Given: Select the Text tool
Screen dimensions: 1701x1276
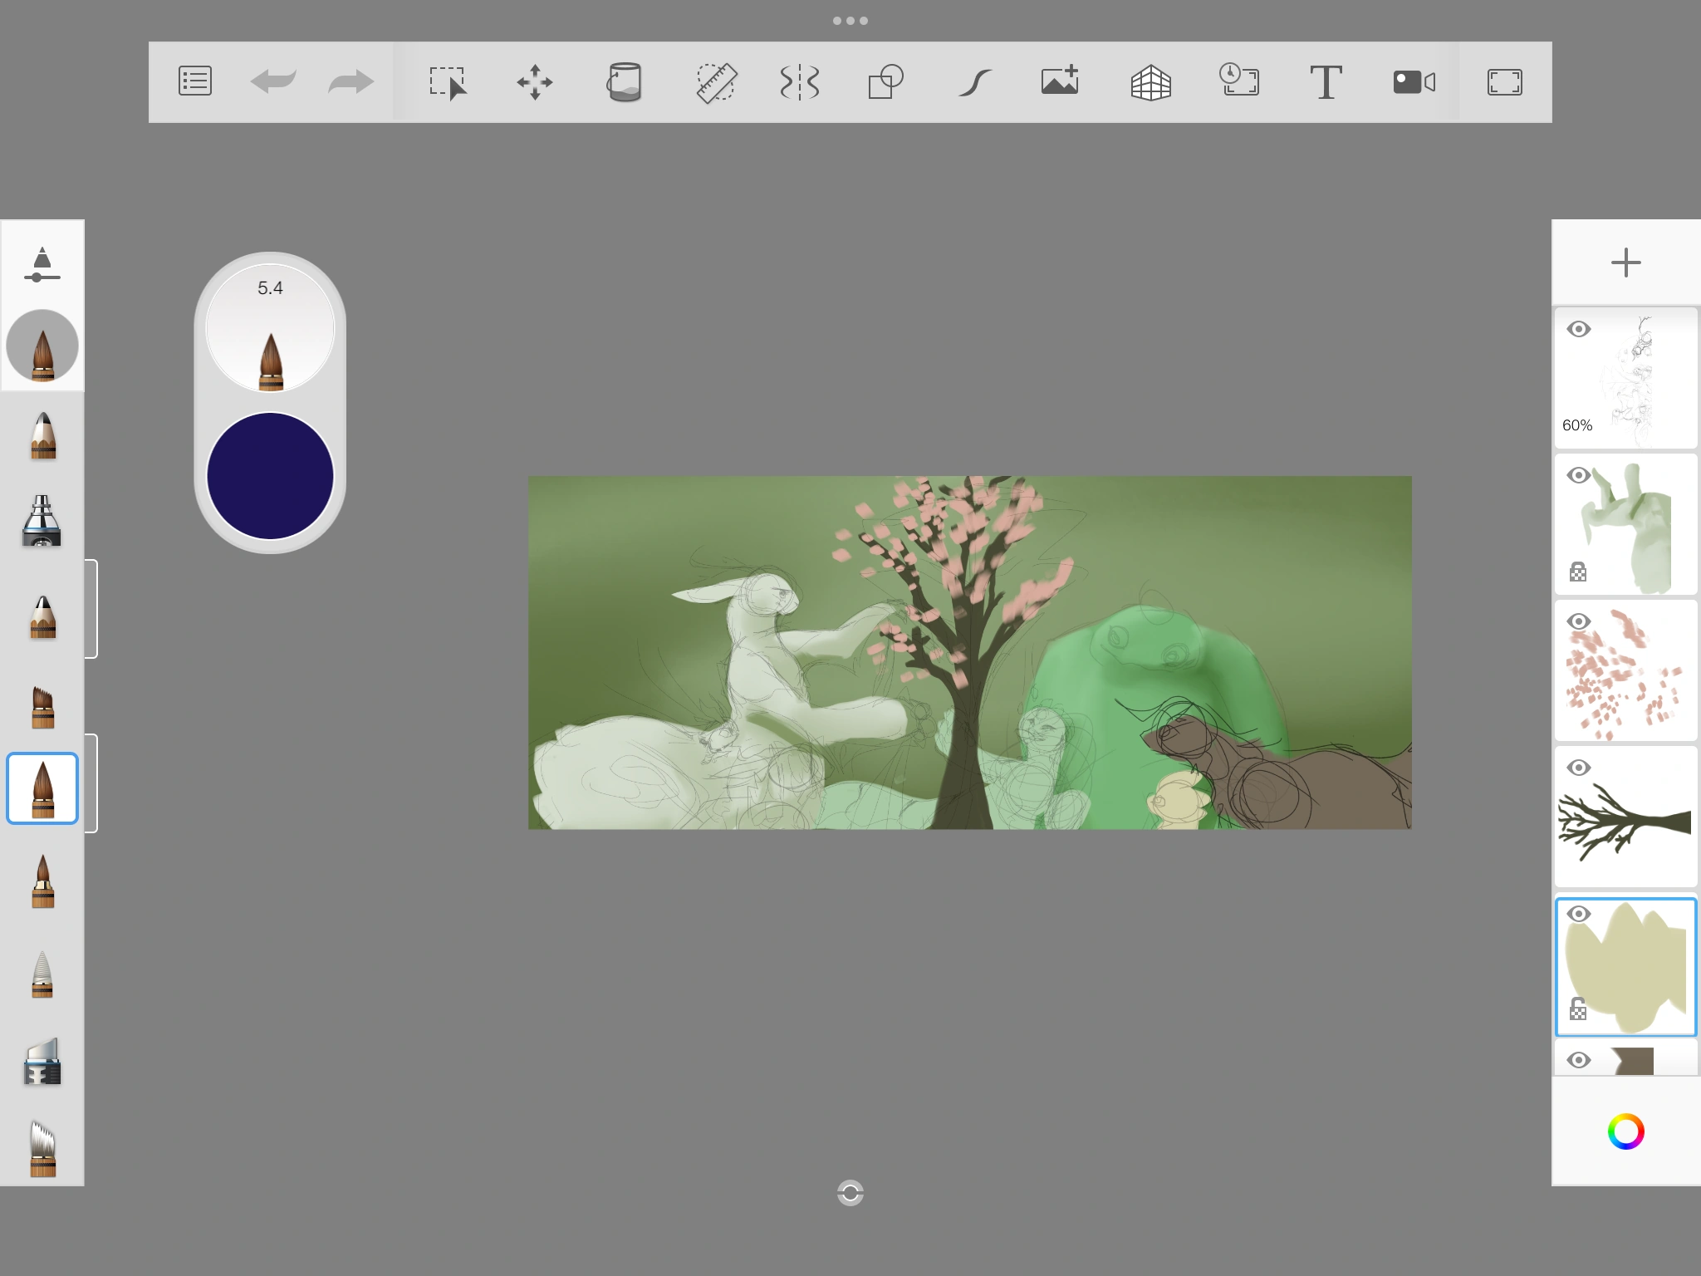Looking at the screenshot, I should tap(1326, 82).
